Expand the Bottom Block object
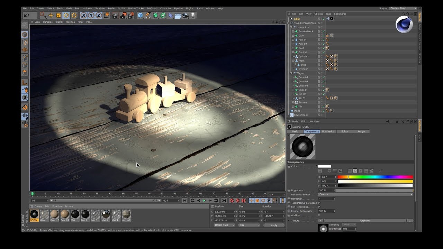Screen dimensions: 443x249 [293, 31]
